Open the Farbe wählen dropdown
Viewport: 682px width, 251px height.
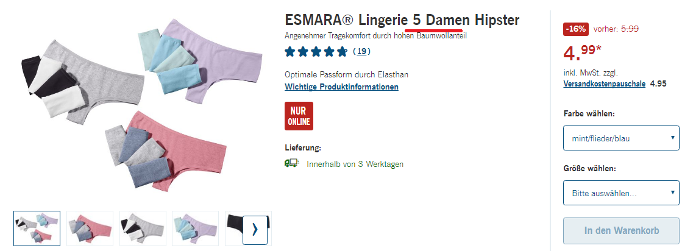621,138
